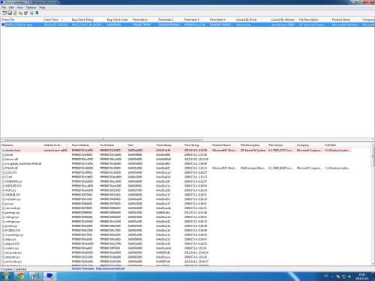Select the highlighted dump file row
375x281 pixels.
coord(187,25)
